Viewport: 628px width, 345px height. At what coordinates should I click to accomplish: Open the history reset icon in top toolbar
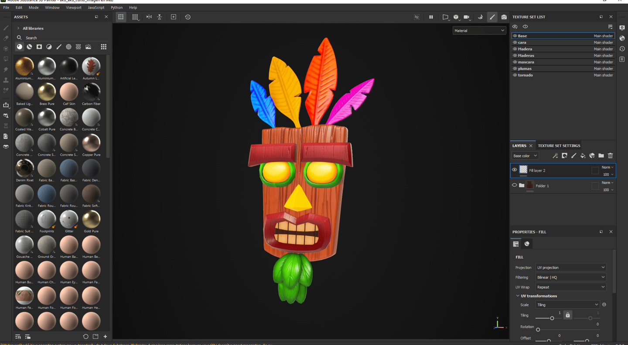[x=188, y=17]
